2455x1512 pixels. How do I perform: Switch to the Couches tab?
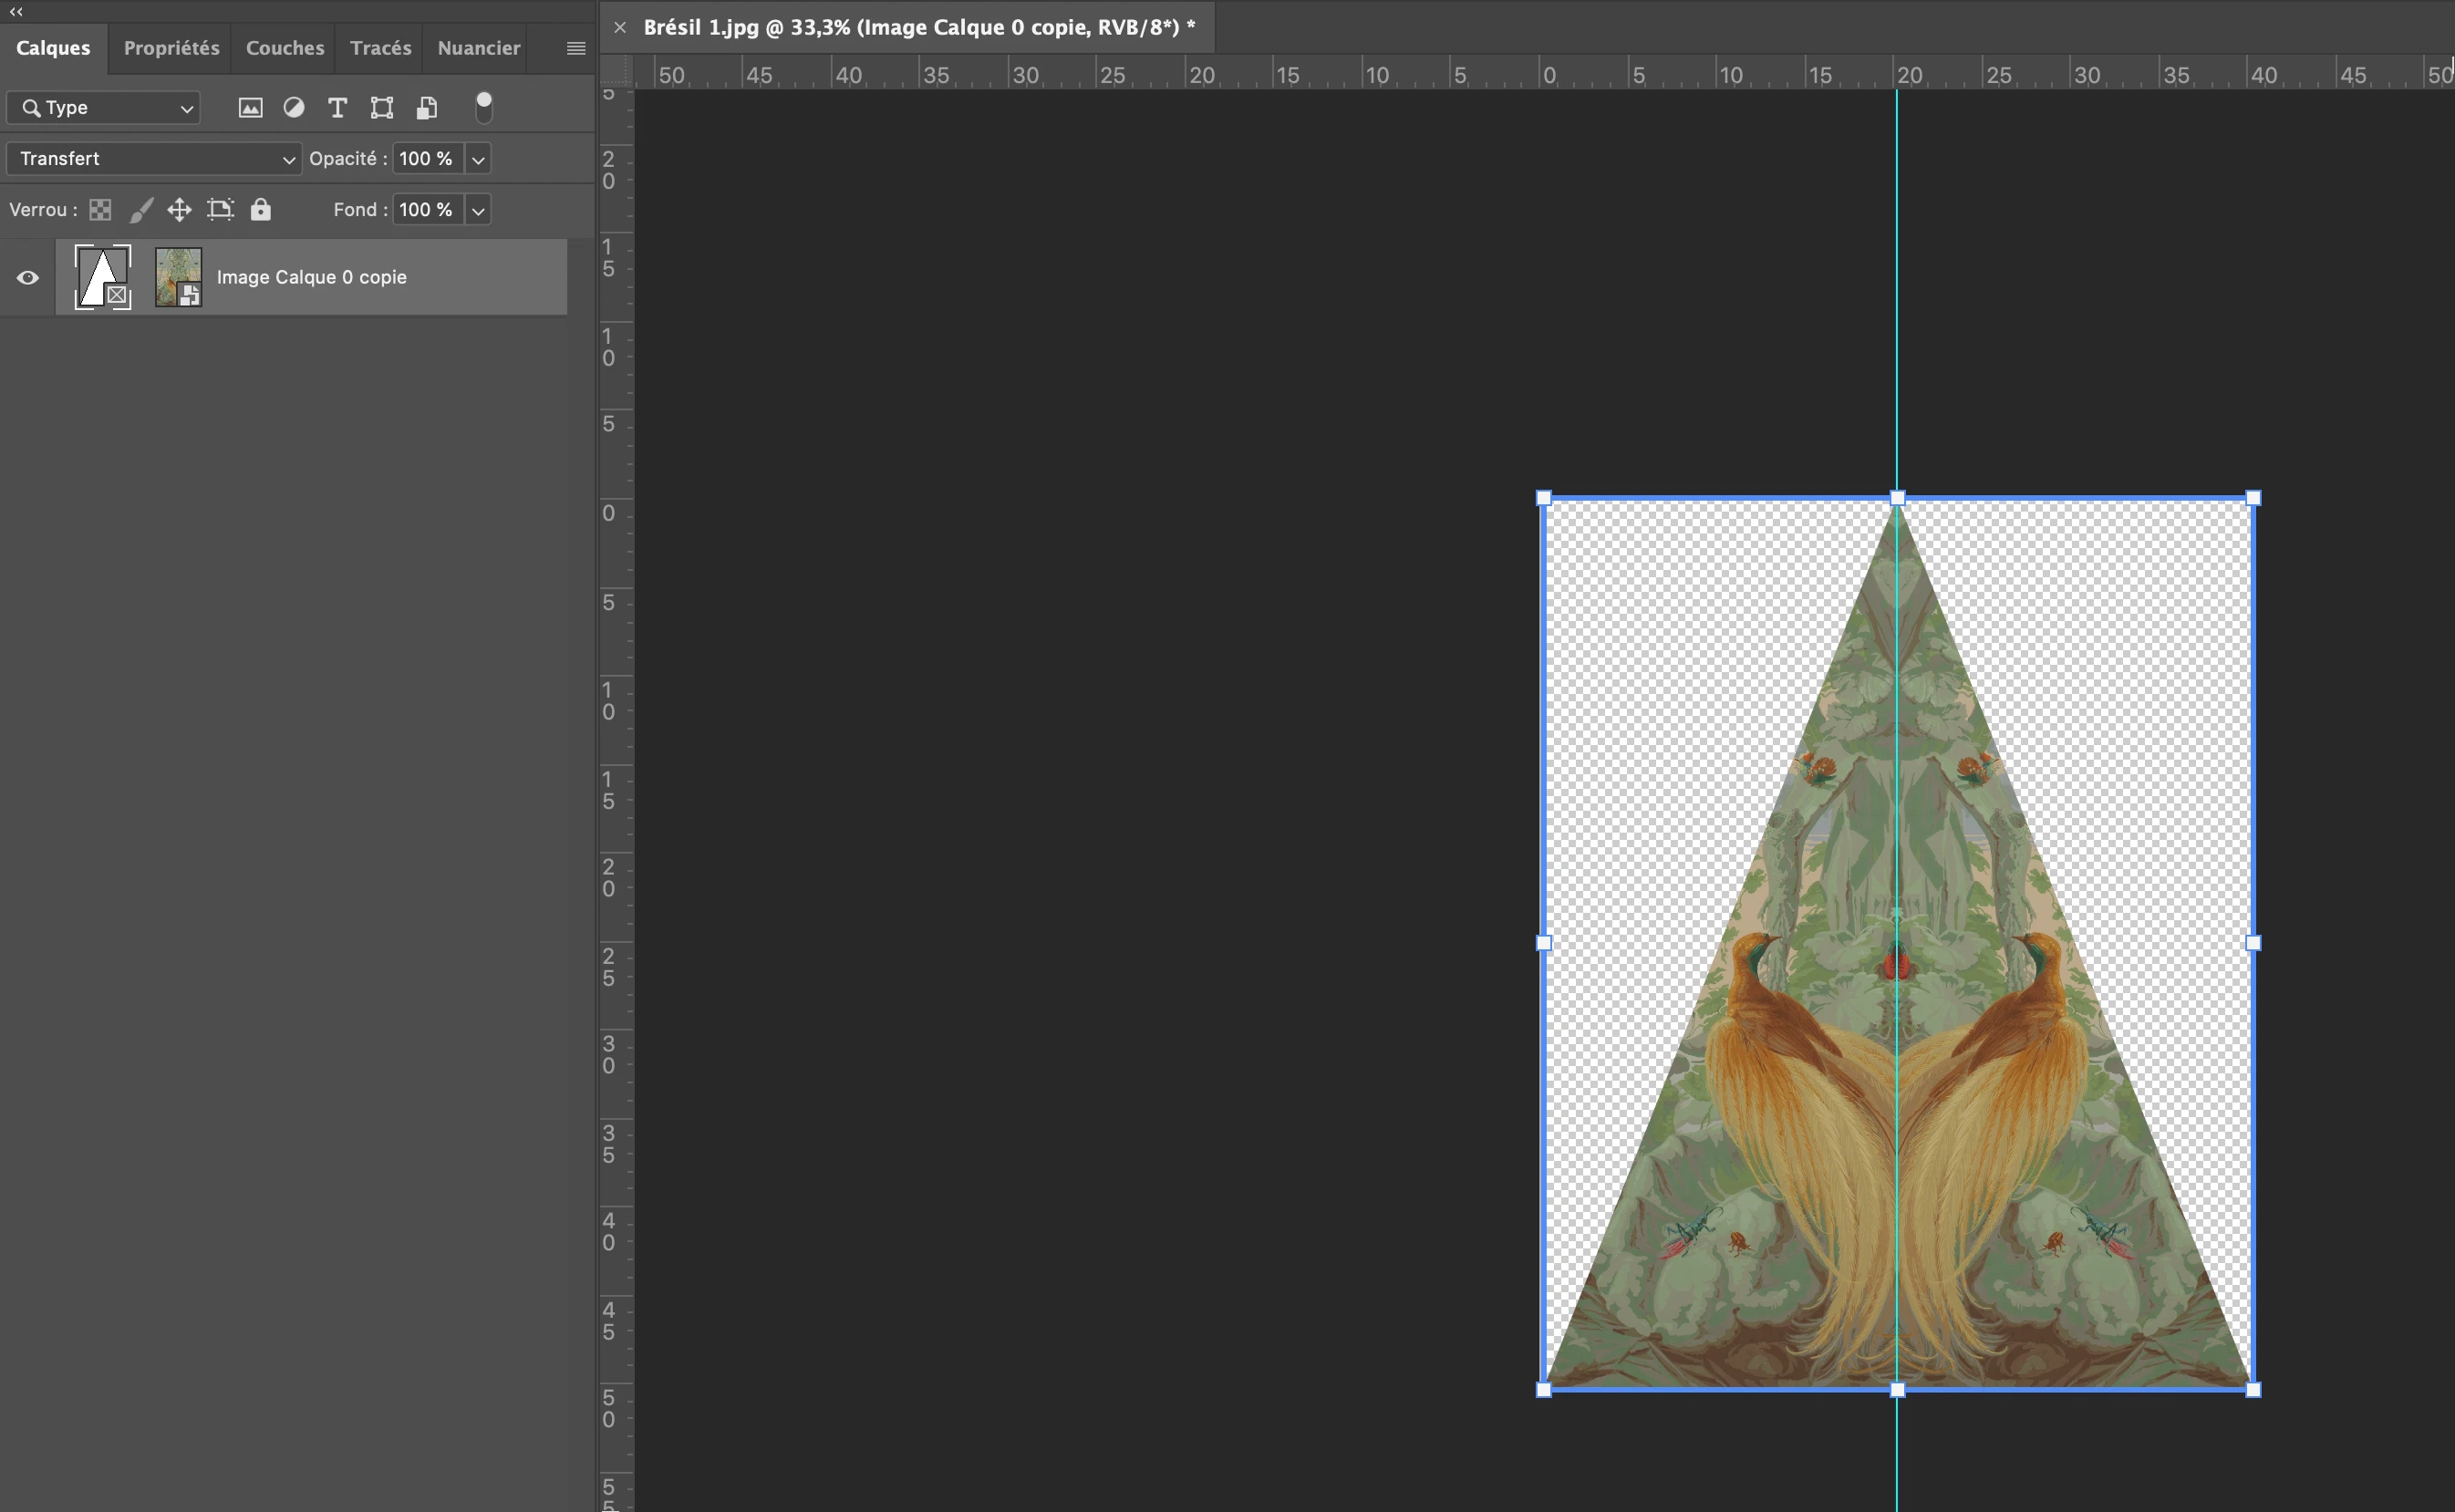point(284,48)
